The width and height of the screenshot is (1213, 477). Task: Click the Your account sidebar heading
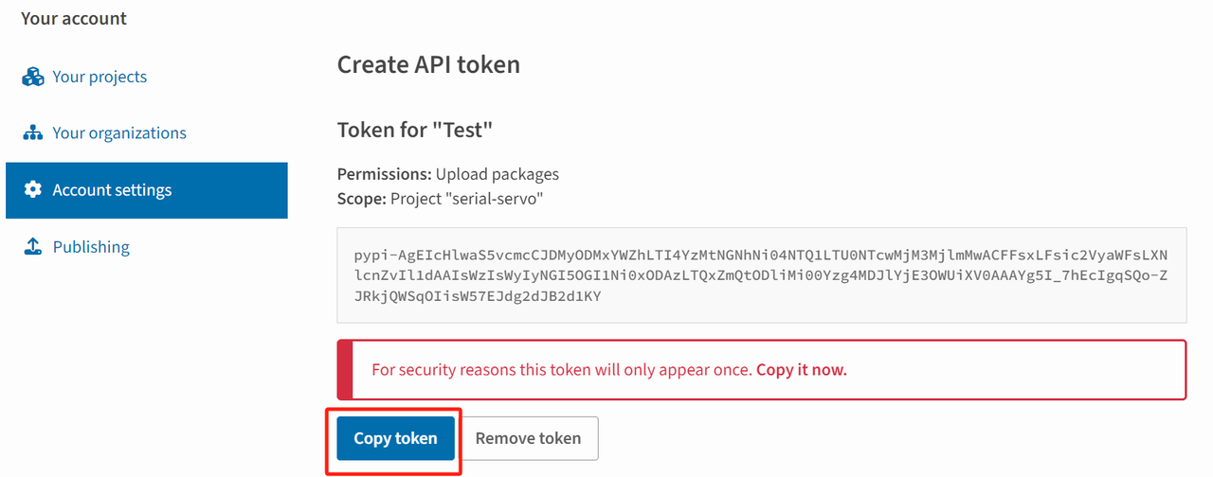74,19
